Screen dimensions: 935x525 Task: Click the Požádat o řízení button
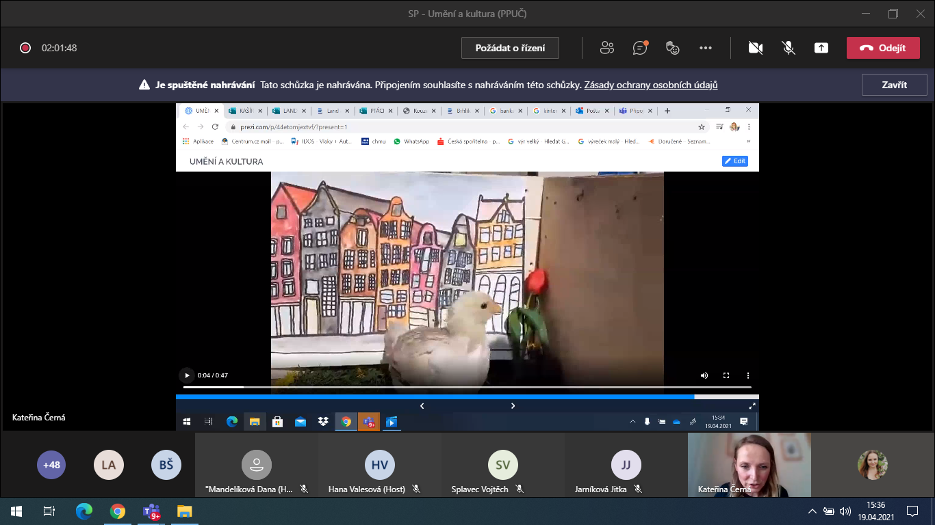pos(510,48)
